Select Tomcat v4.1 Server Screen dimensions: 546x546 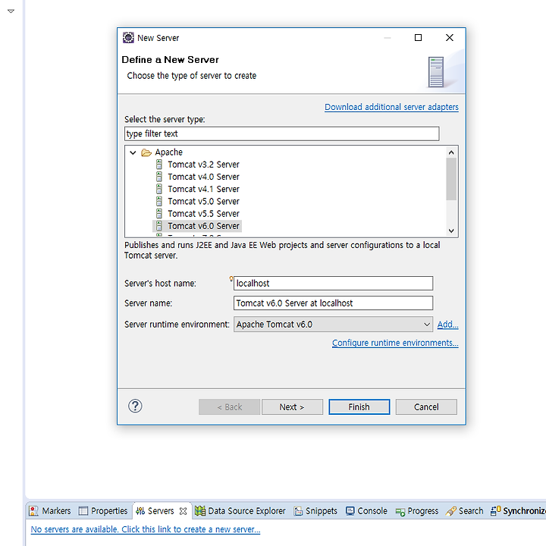pos(203,189)
